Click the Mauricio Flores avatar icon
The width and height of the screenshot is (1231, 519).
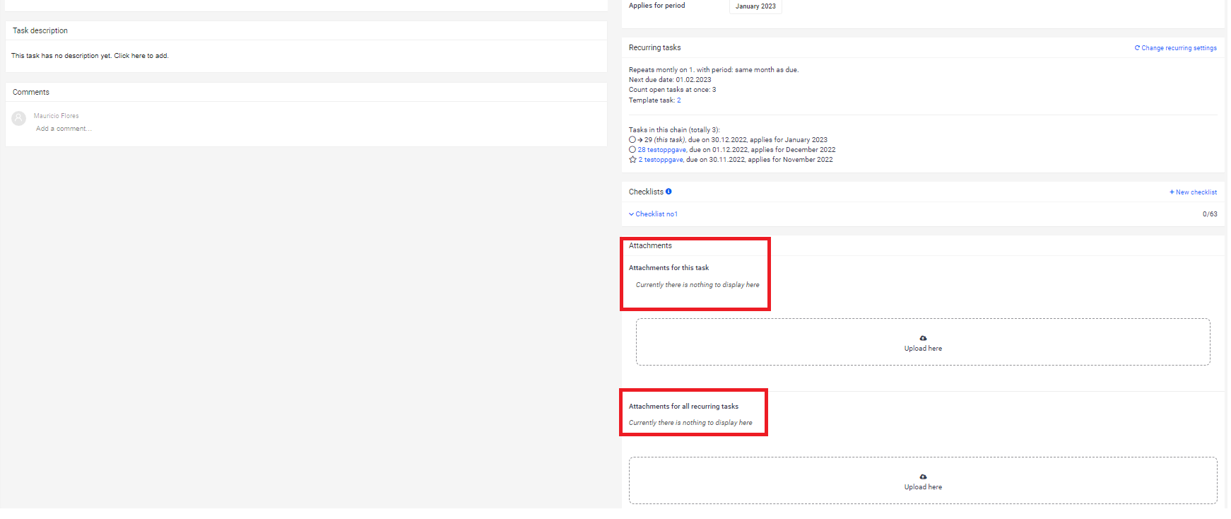pos(19,119)
